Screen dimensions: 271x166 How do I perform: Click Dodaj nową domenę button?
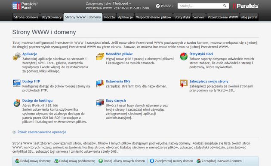(33, 161)
